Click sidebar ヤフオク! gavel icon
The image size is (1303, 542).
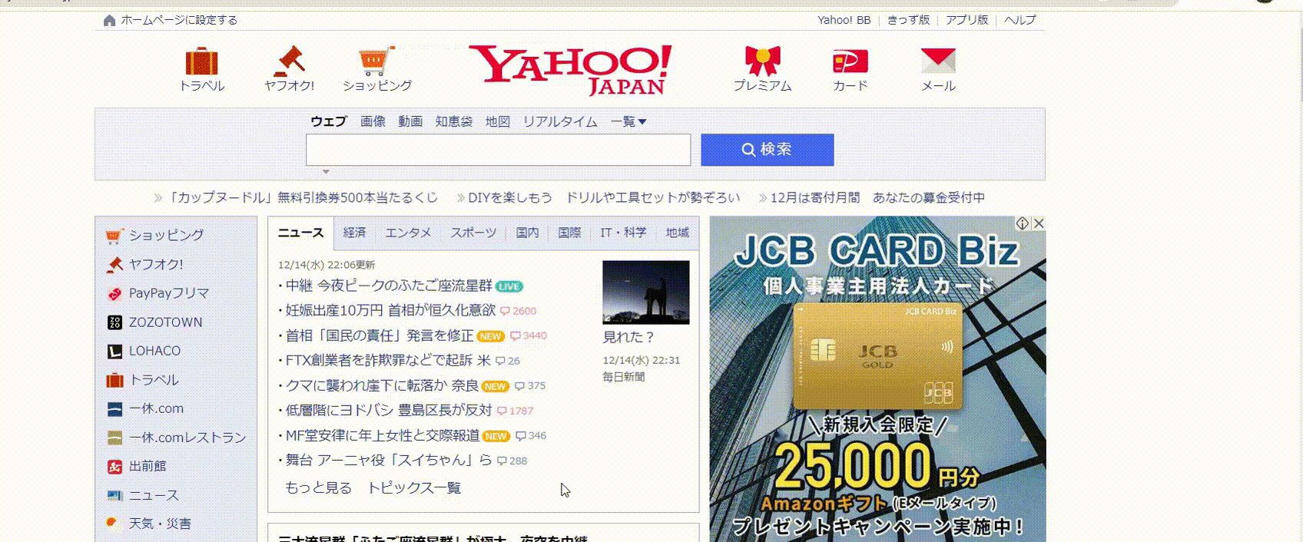114,264
